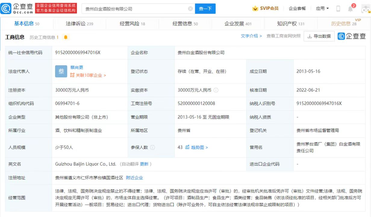
Task: Open 查看工商官网快照 link
Action: [x=283, y=36]
